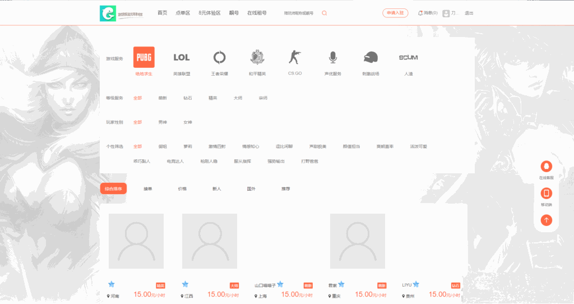Filter personality by 激情四射

coord(217,146)
